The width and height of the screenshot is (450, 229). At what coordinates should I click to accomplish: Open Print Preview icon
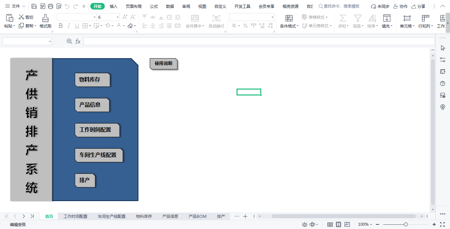[x=59, y=6]
